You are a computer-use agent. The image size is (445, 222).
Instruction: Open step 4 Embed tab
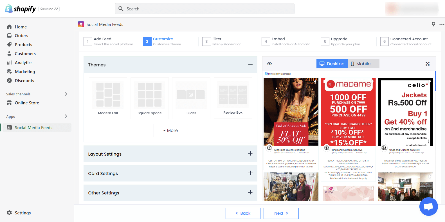tap(286, 41)
